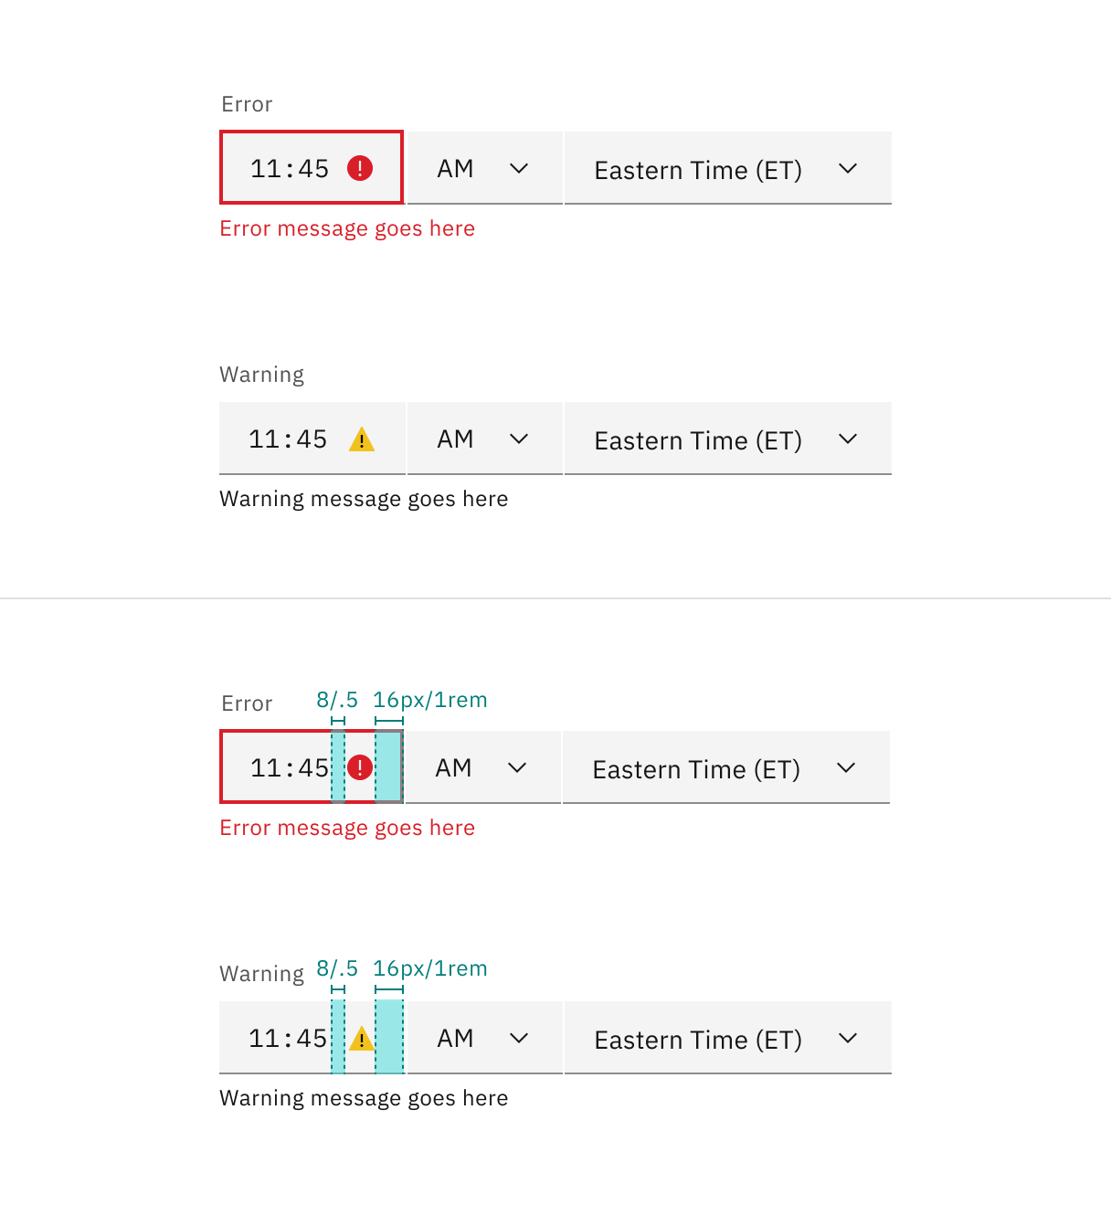Open the AM dropdown in the bottom warning row
The height and width of the screenshot is (1226, 1111).
pos(485,1038)
